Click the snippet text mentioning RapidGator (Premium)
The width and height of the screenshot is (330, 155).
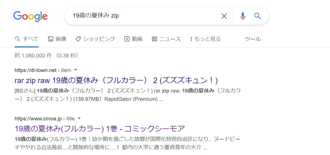pyautogui.click(x=128, y=95)
